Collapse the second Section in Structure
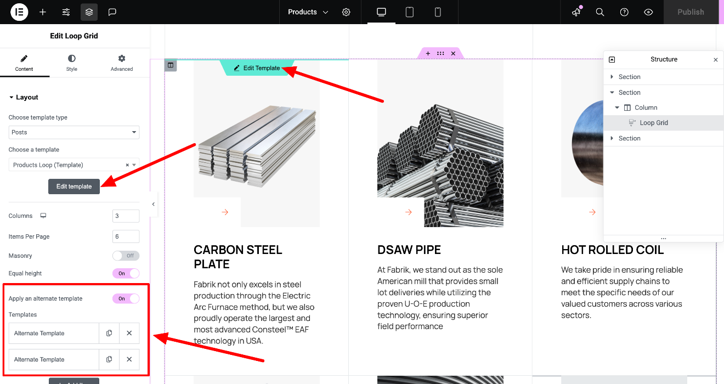Screen dimensions: 724x384 click(x=612, y=93)
